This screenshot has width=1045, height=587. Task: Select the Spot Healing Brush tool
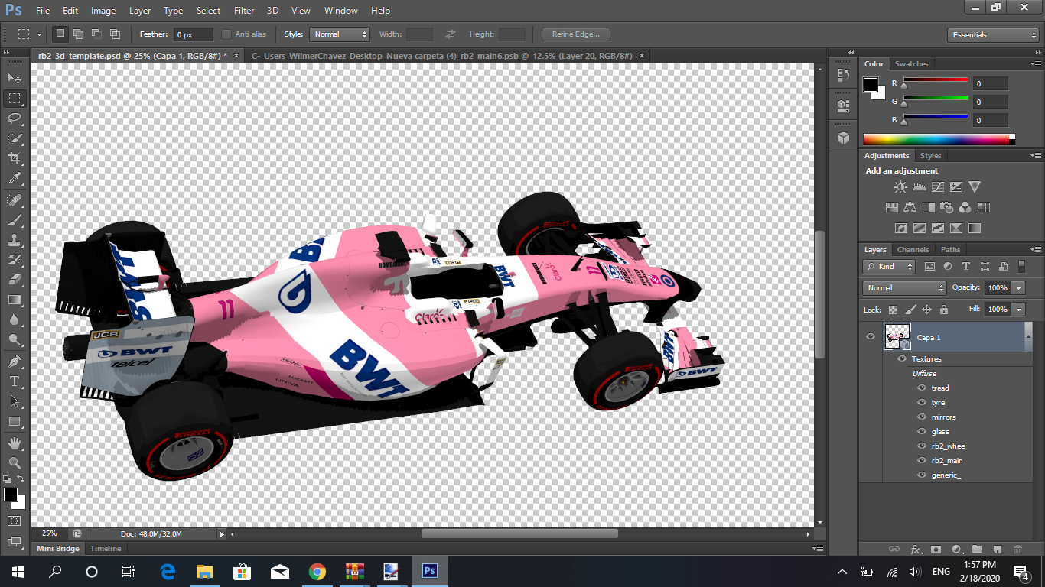[x=15, y=200]
